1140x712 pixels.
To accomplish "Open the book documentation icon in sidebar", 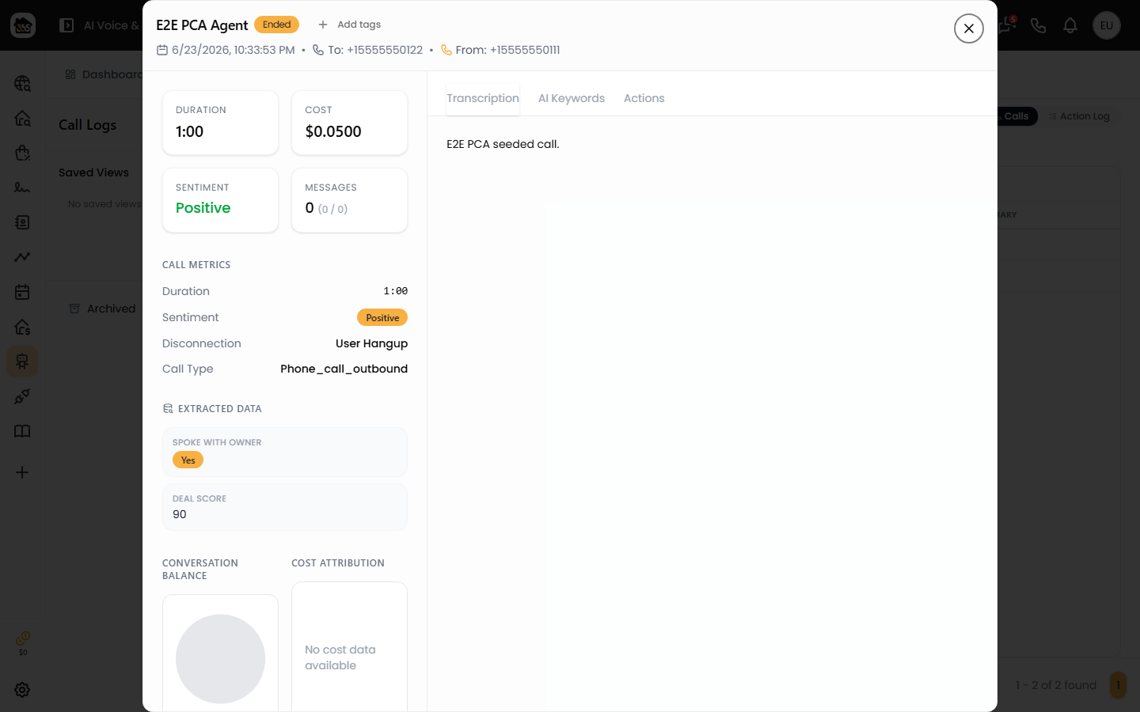I will point(22,431).
